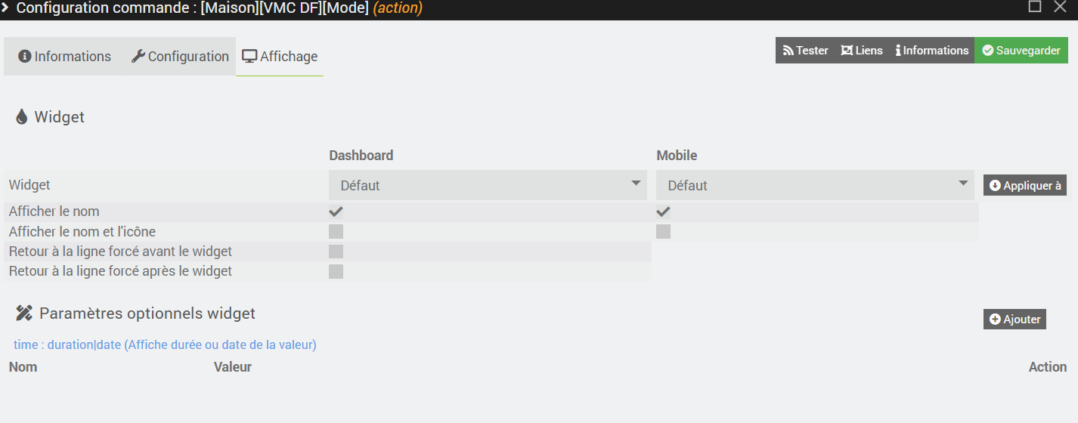Screen dimensions: 1078x423
Task: Uncheck Mobile Afficher le nom checkbox
Action: [664, 212]
